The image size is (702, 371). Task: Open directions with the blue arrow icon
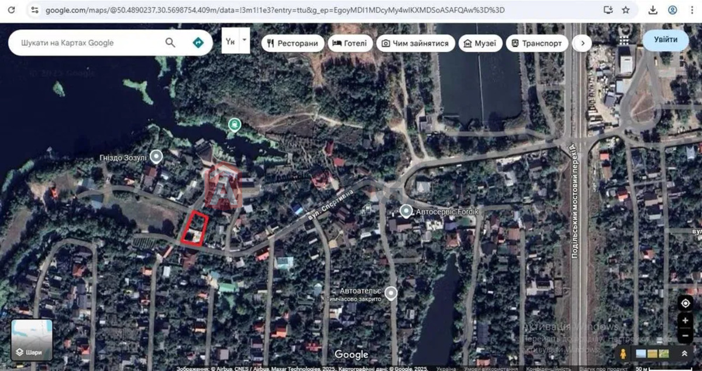(x=198, y=43)
